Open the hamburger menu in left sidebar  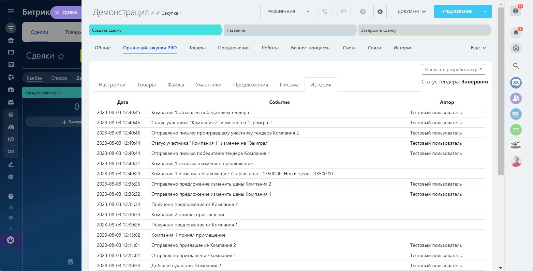[11, 12]
